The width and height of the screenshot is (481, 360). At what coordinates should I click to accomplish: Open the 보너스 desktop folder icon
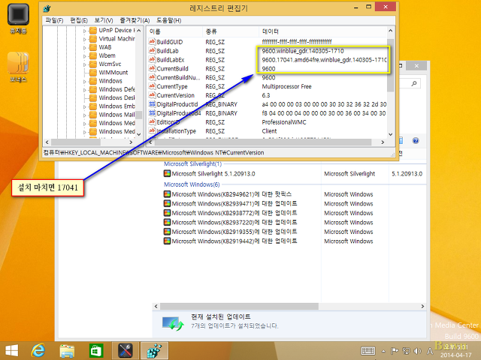click(18, 67)
